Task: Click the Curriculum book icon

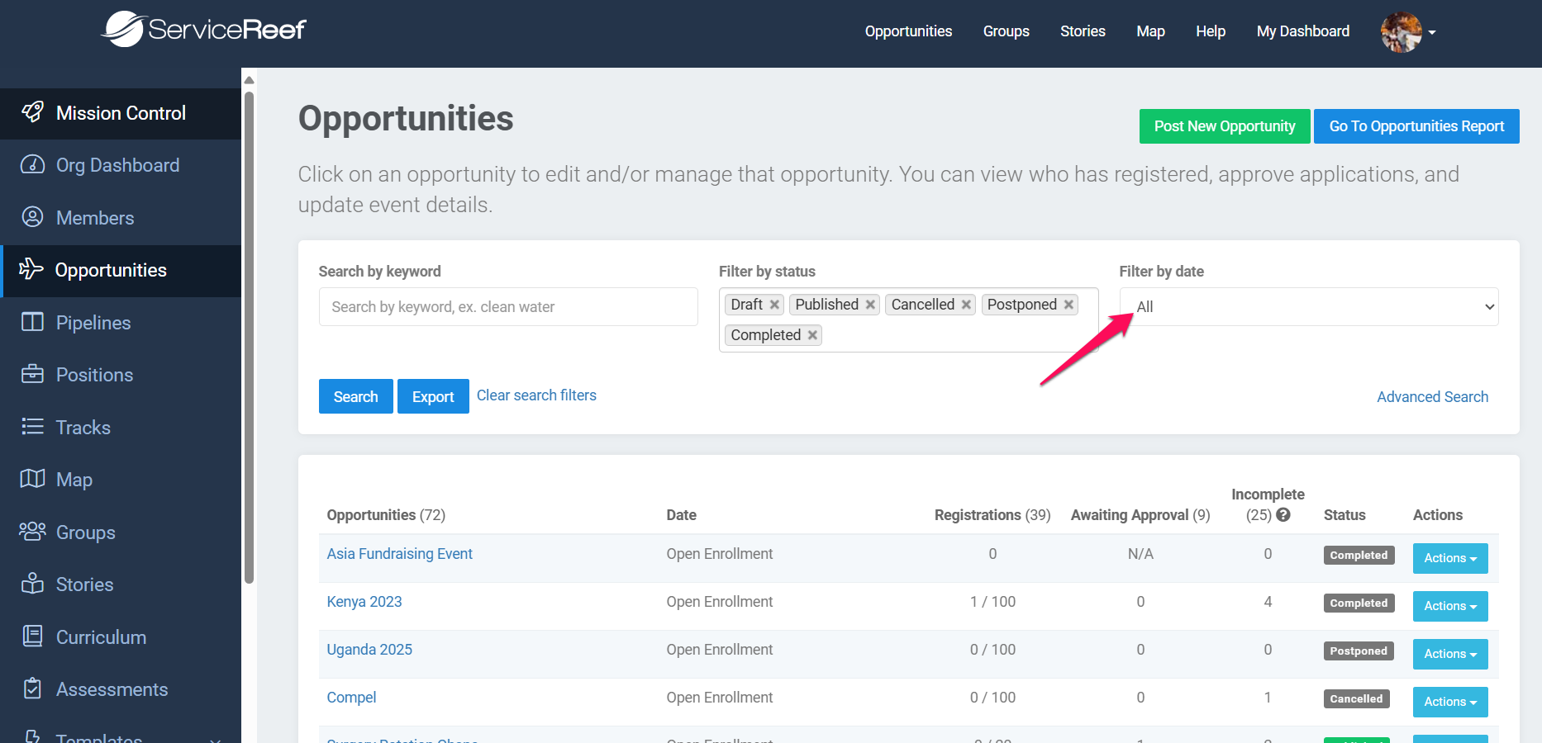Action: pyautogui.click(x=32, y=637)
